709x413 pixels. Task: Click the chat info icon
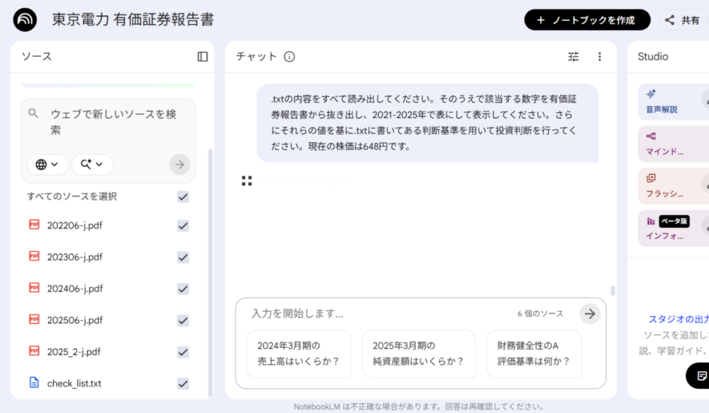tap(289, 57)
